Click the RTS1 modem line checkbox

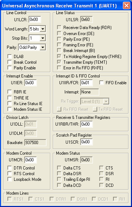tap(10, 199)
